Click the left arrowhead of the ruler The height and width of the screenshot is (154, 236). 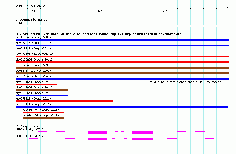[x=16, y=8]
